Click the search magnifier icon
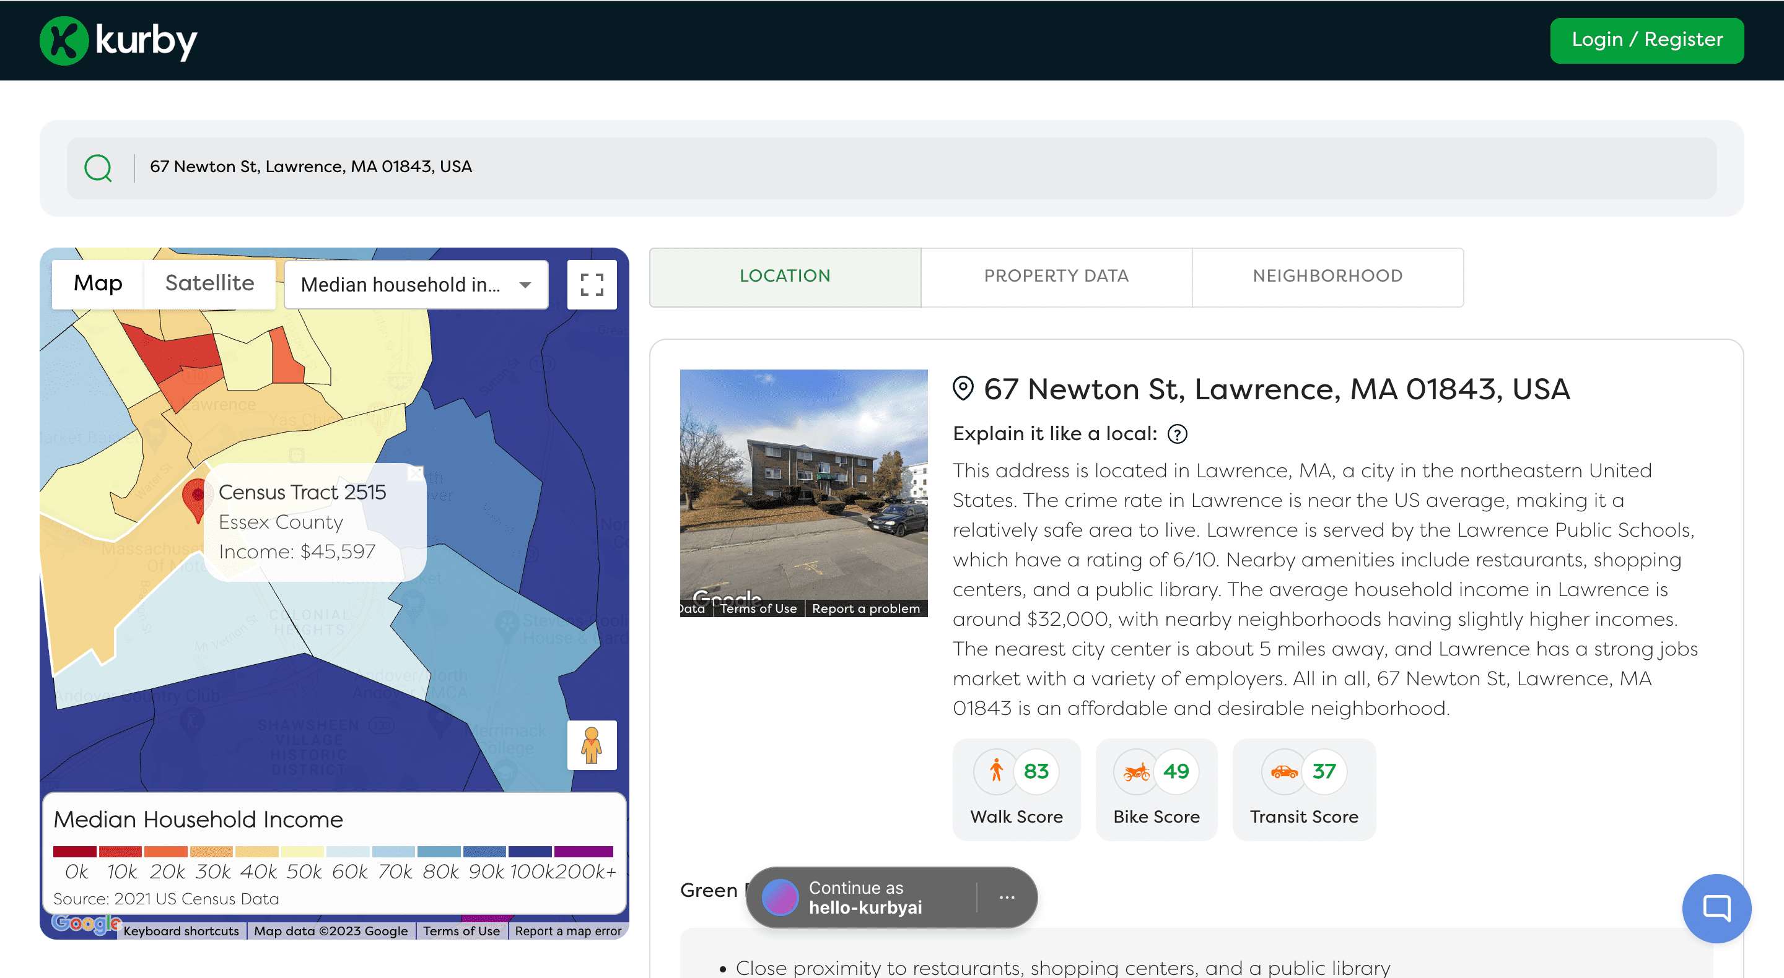Viewport: 1784px width, 978px height. (x=98, y=168)
